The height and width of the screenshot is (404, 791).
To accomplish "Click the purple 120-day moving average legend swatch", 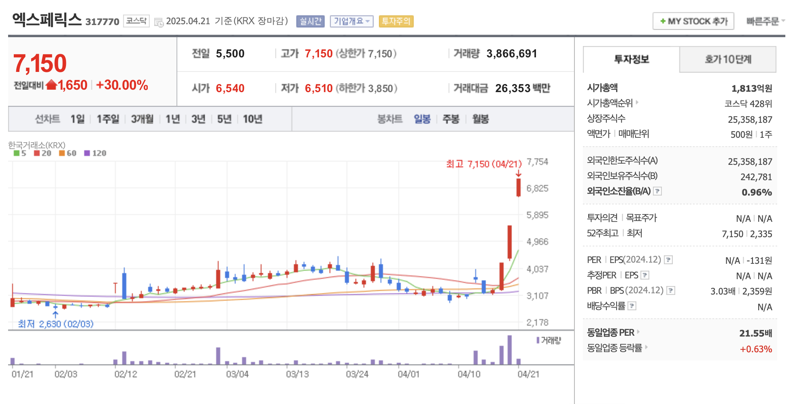I will click(87, 153).
